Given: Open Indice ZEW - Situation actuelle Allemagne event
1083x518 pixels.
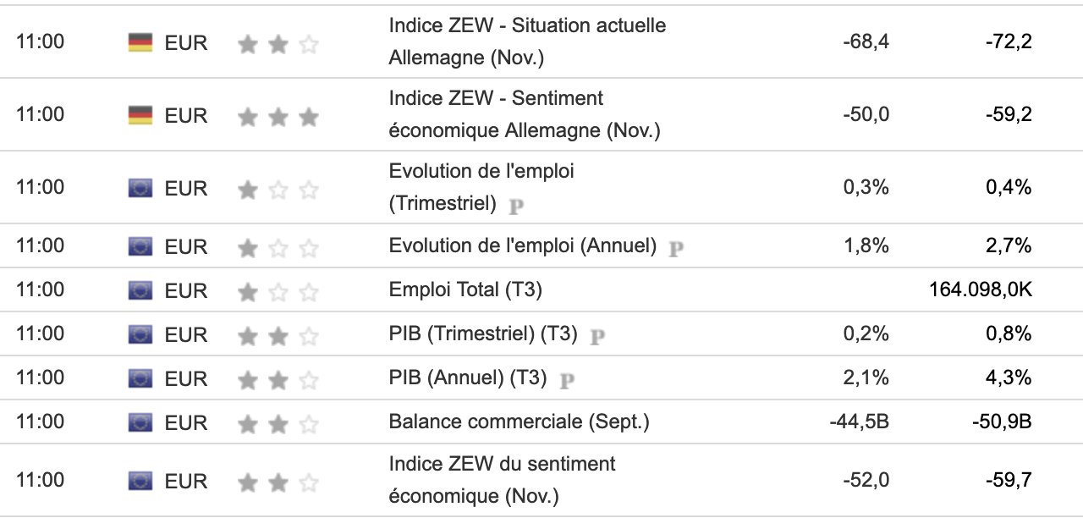Looking at the screenshot, I should 526,41.
